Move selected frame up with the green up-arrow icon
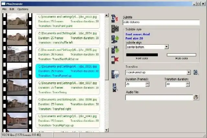Screen dimensions: 207x138 (115, 39)
